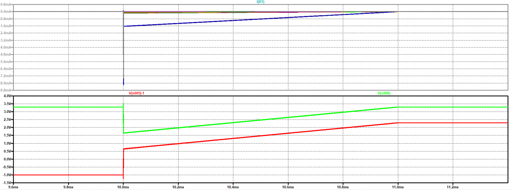Click the -1.0V axis tick label
Image resolution: width=513 pixels, height=190 pixels.
(x=7, y=175)
